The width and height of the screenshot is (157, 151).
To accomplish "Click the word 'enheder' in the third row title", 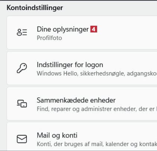I will pos(103,100).
